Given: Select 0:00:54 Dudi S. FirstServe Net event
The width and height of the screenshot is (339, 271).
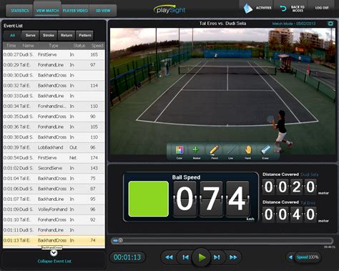Looking at the screenshot, I should pos(54,158).
